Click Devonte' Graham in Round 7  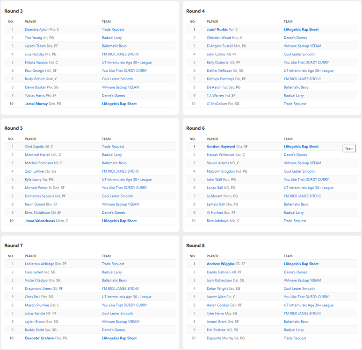[39, 338]
